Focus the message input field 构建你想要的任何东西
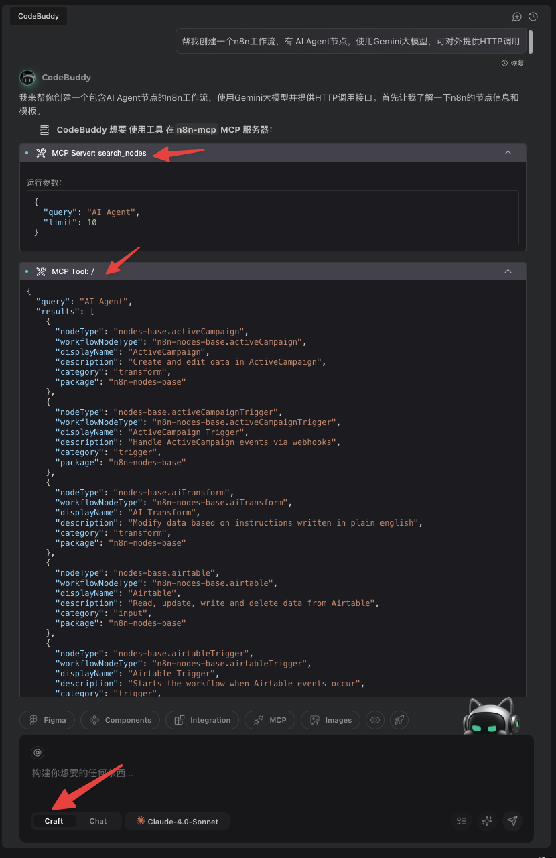This screenshot has width=556, height=858. click(276, 773)
